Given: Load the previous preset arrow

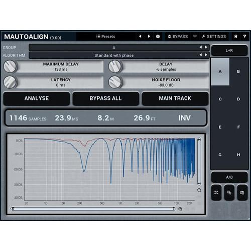Looking at the screenshot, I should click(140, 36).
